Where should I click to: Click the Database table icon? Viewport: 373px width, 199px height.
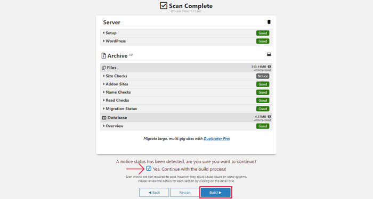104,118
